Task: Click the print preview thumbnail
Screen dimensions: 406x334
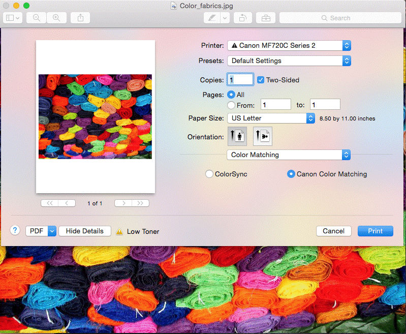Action: point(96,116)
